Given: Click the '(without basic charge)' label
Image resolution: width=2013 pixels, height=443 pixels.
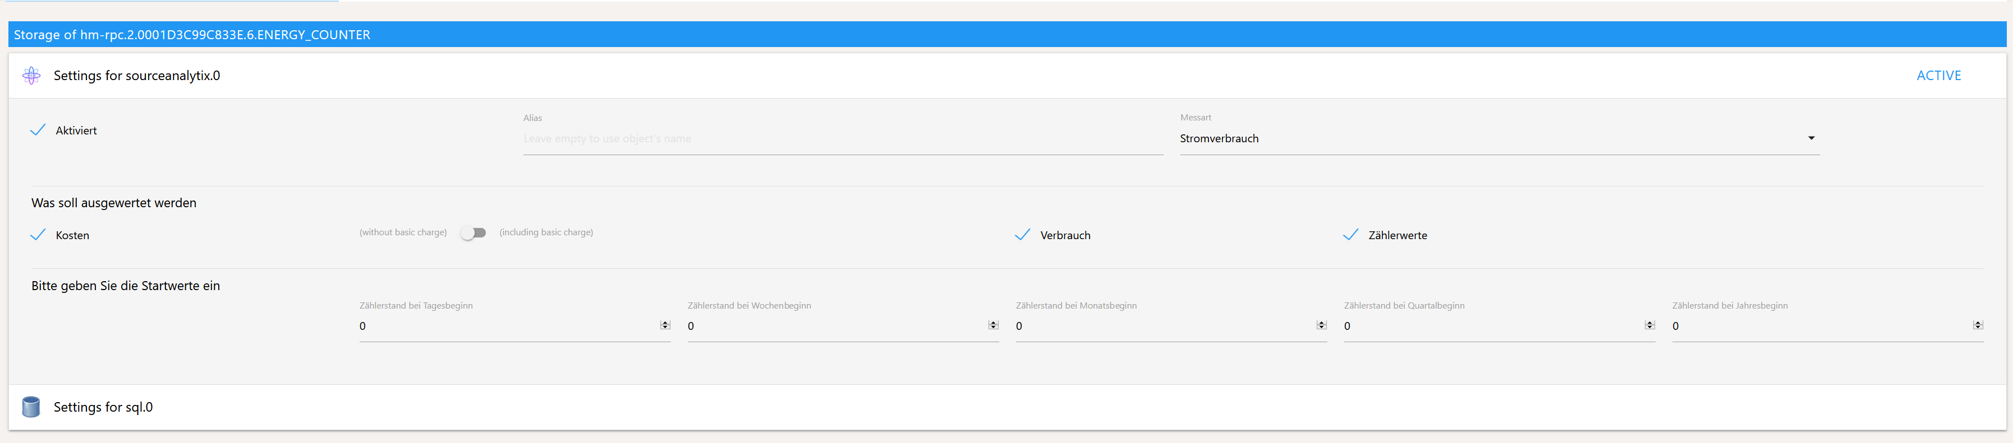Looking at the screenshot, I should 403,232.
